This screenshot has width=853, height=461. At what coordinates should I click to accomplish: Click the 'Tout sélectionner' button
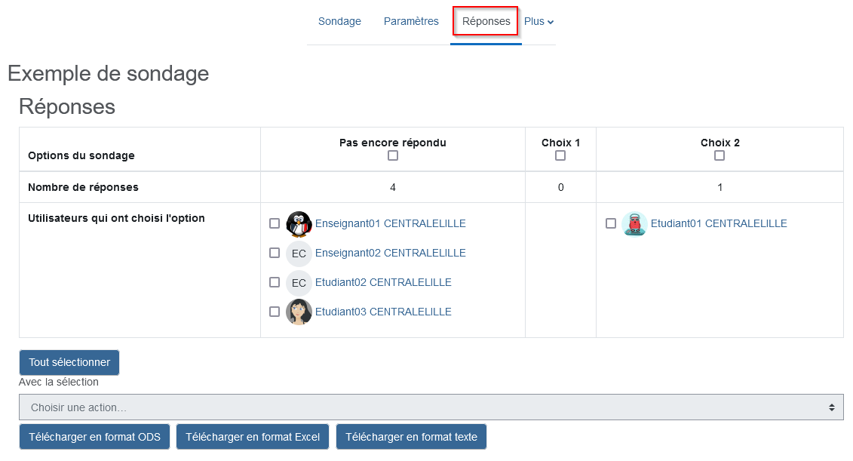pos(69,362)
